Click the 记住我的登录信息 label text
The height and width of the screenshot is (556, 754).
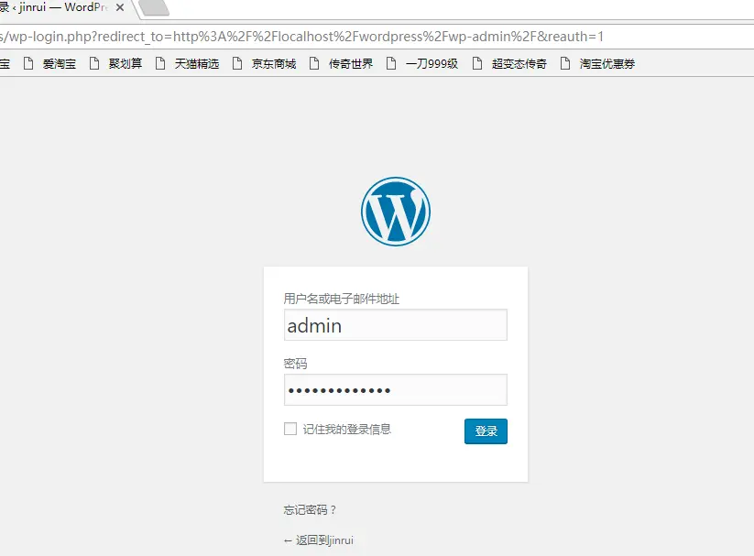[x=346, y=429]
